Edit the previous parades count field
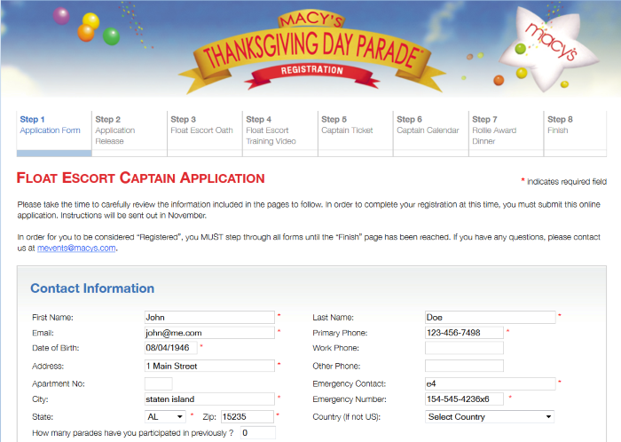Viewport: 621px width, 442px height. tap(258, 433)
